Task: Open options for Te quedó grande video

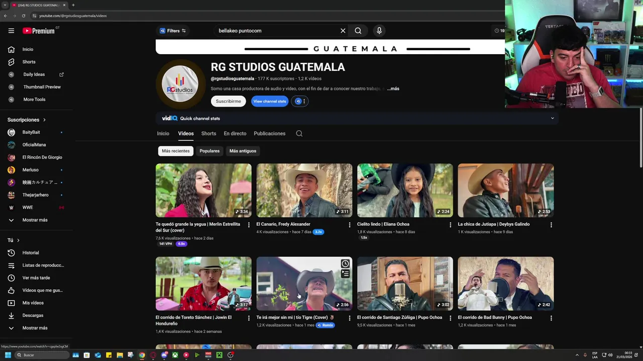Action: [249, 225]
